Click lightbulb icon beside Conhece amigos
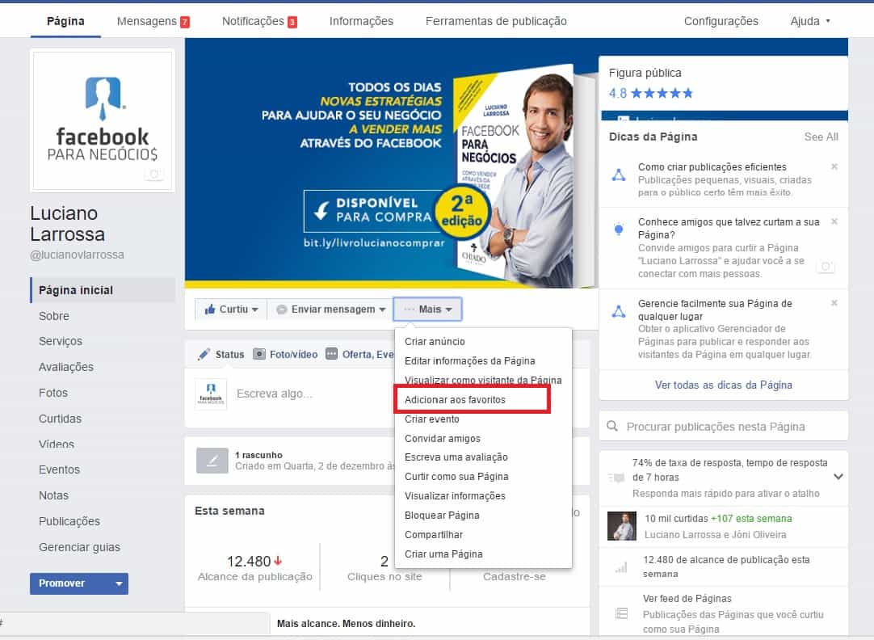 pyautogui.click(x=619, y=229)
